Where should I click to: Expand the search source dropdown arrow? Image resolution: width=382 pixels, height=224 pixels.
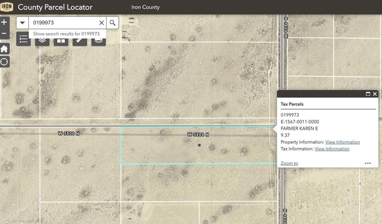click(22, 23)
